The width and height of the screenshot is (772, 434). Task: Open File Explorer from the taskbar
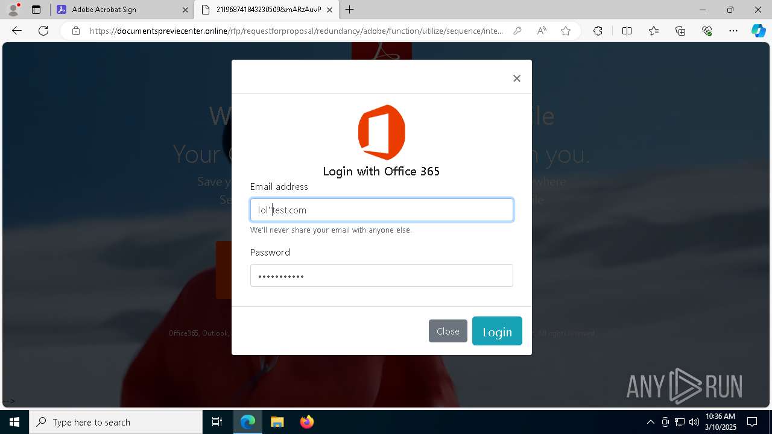point(277,422)
